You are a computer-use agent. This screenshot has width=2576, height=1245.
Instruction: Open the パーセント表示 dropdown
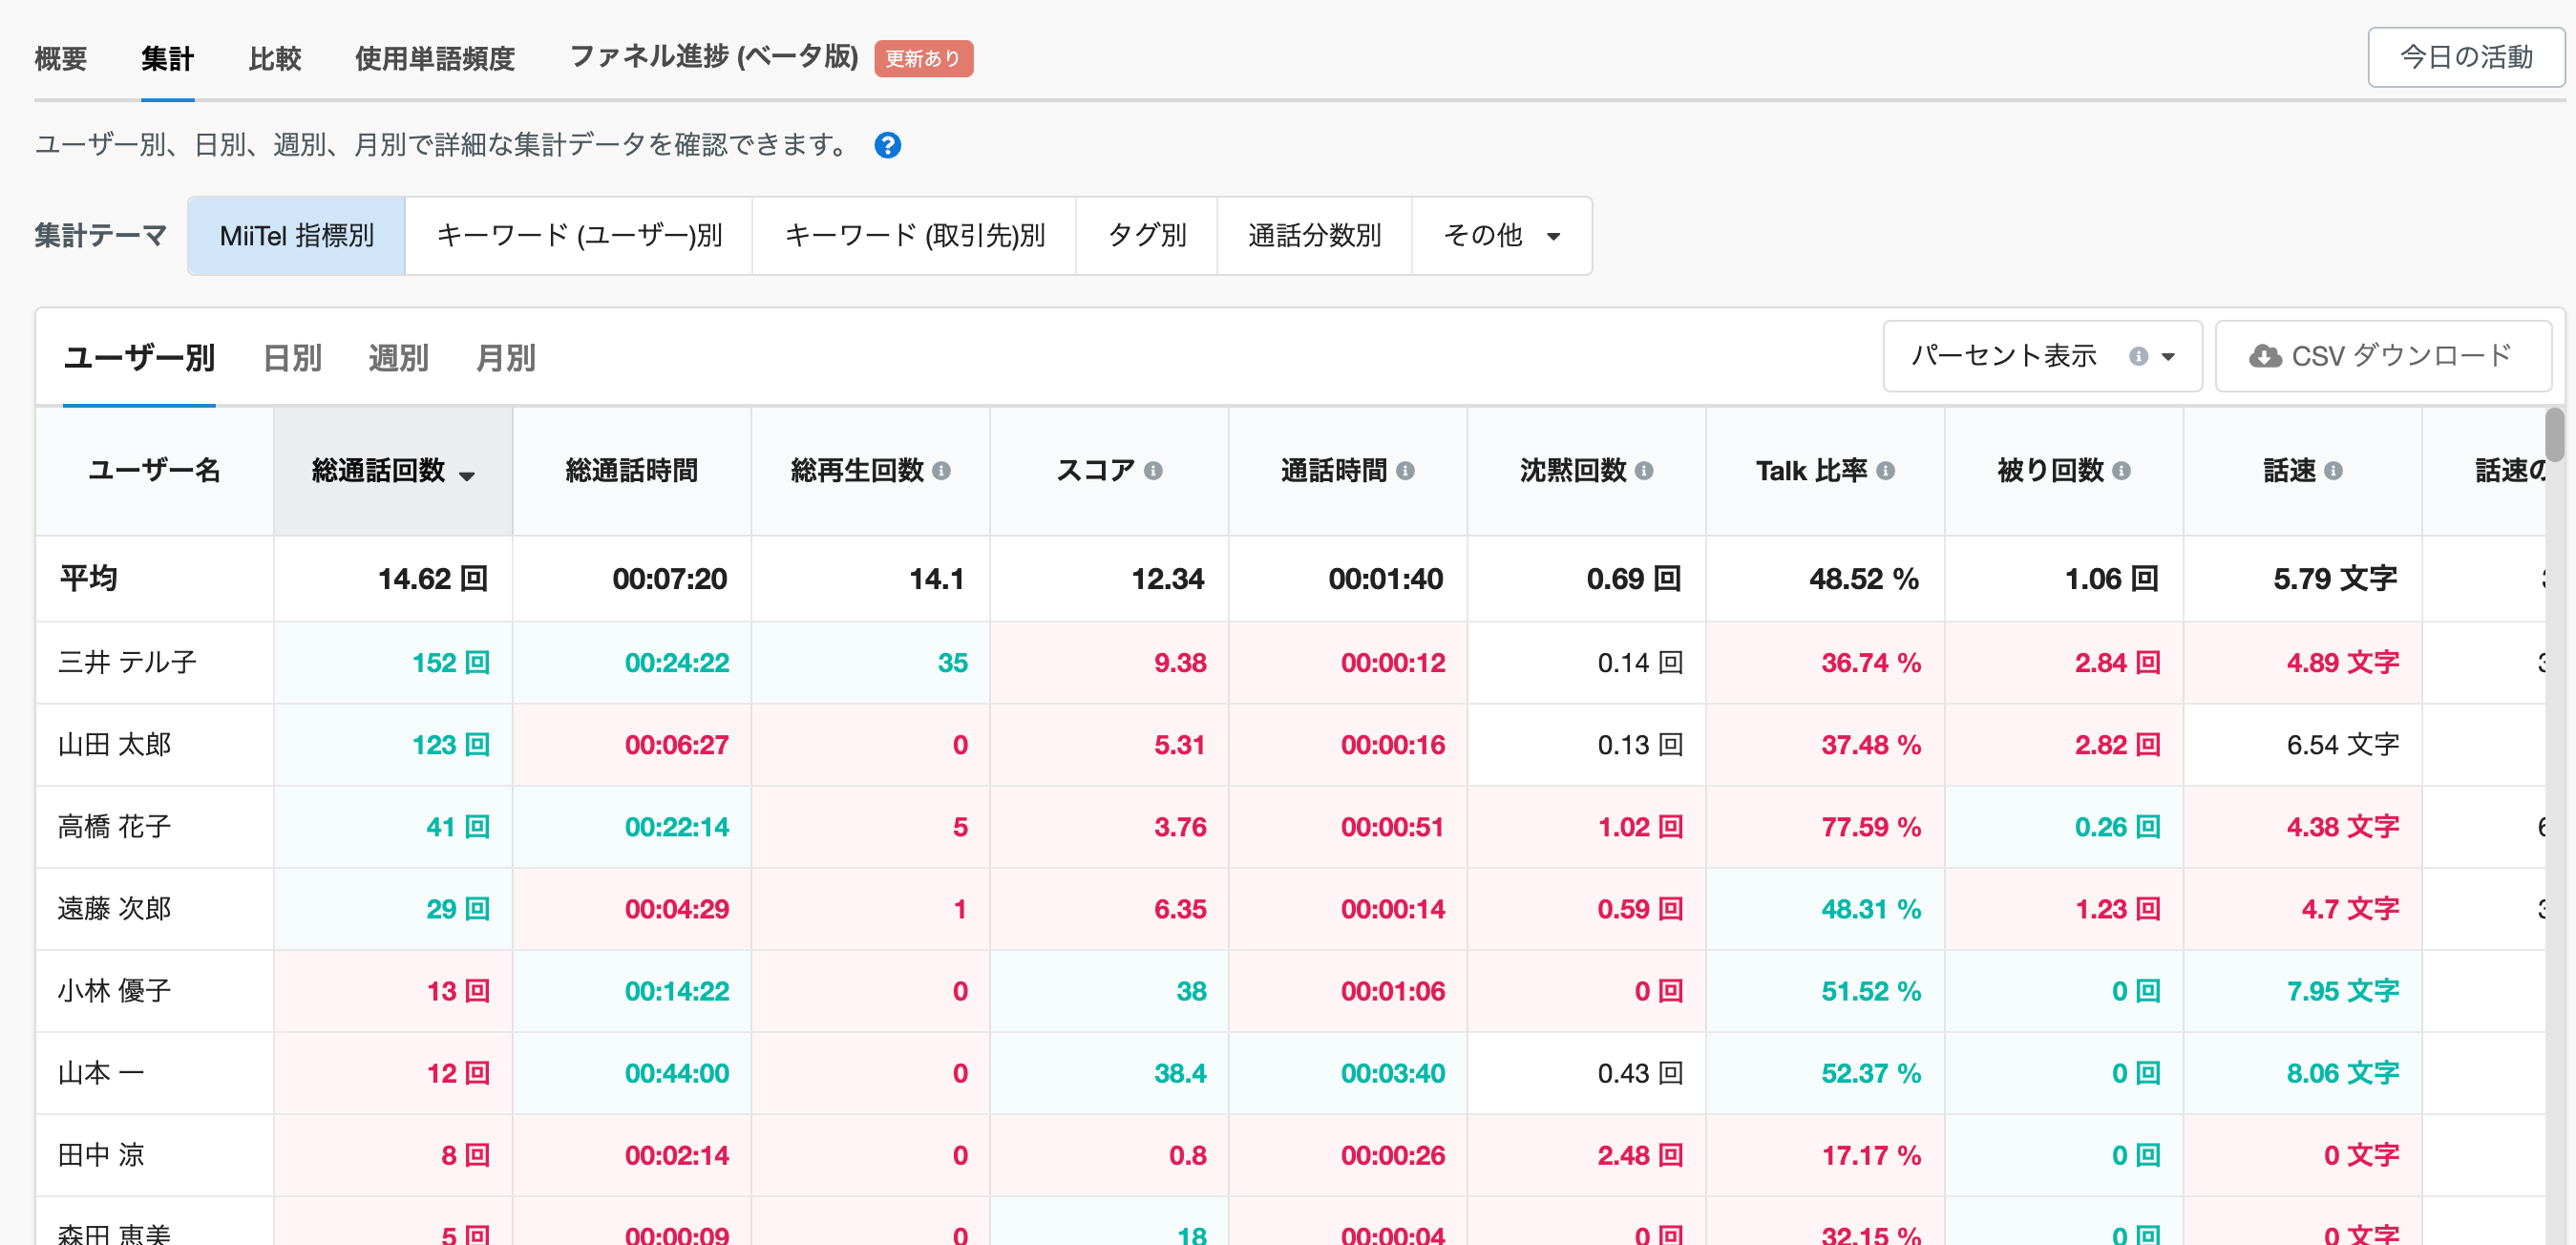(x=2042, y=356)
